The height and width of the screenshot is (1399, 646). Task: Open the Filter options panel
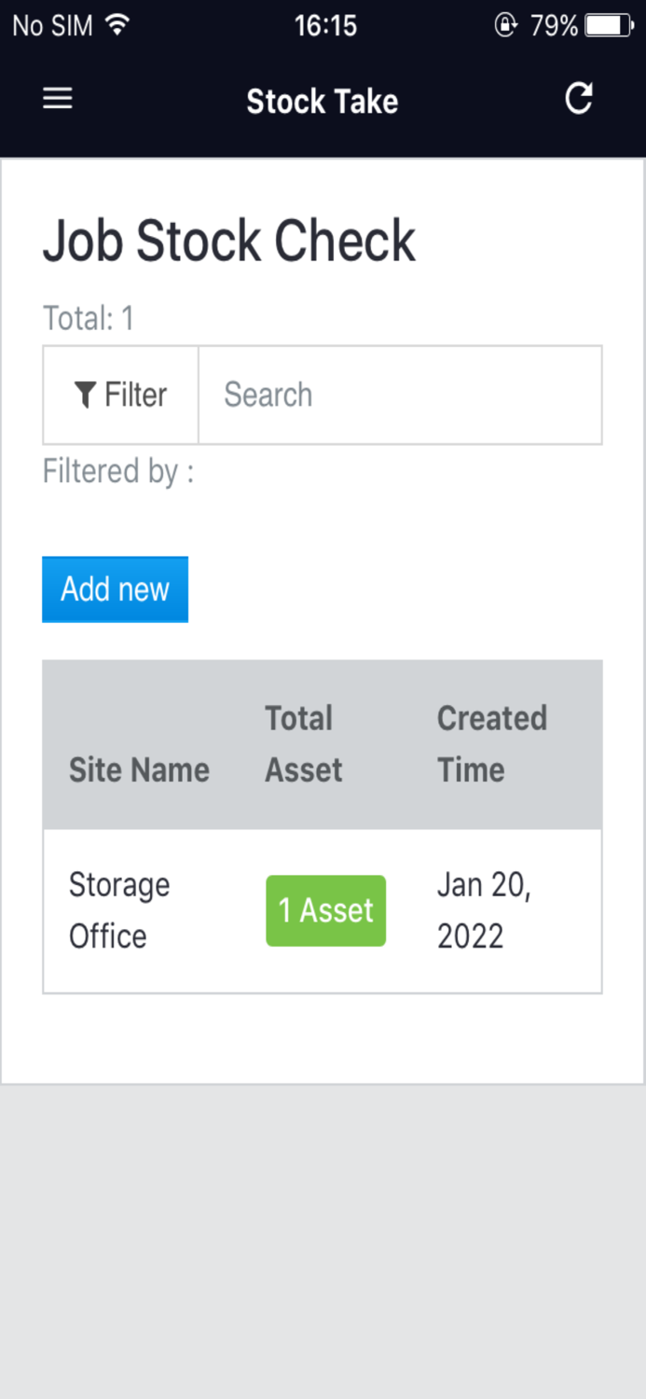pyautogui.click(x=119, y=394)
